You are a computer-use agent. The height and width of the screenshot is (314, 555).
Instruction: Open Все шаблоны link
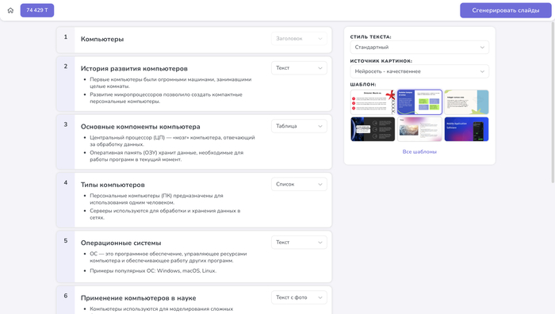coord(419,151)
